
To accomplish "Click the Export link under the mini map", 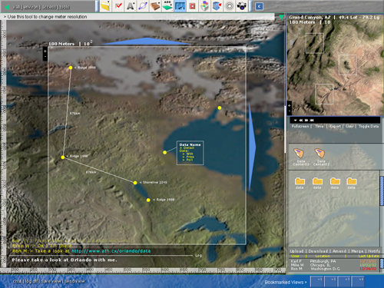I will [335, 126].
